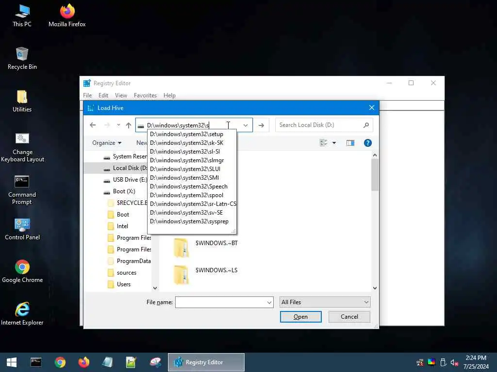Image resolution: width=497 pixels, height=372 pixels.
Task: Select D:\windows\system32\sk-SK suggestion
Action: click(x=192, y=143)
